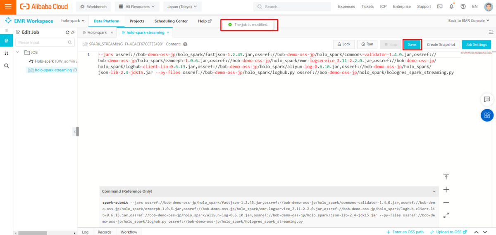This screenshot has height=235, width=496.
Task: Switch to the Projects tab
Action: point(137,21)
